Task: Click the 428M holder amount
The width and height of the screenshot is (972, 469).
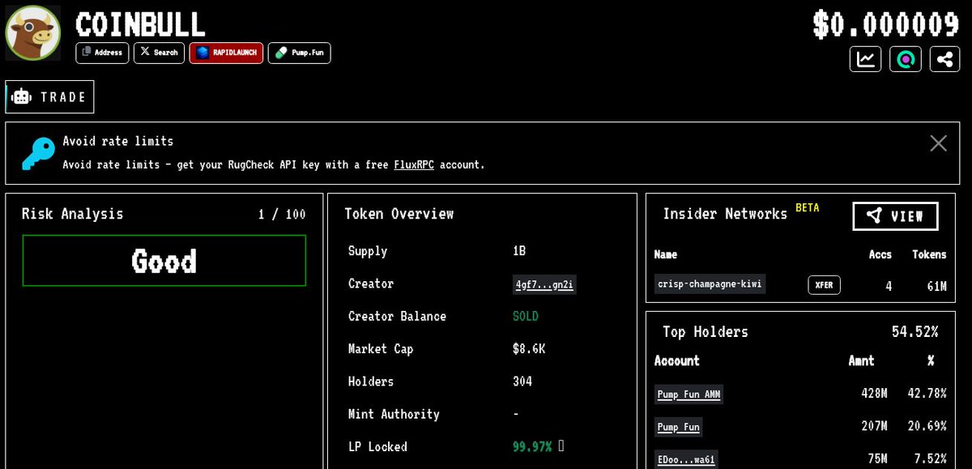Action: tap(874, 394)
